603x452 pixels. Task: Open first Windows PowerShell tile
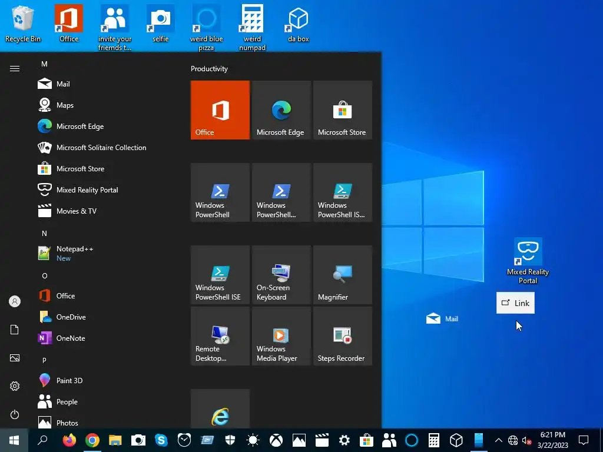pyautogui.click(x=220, y=192)
